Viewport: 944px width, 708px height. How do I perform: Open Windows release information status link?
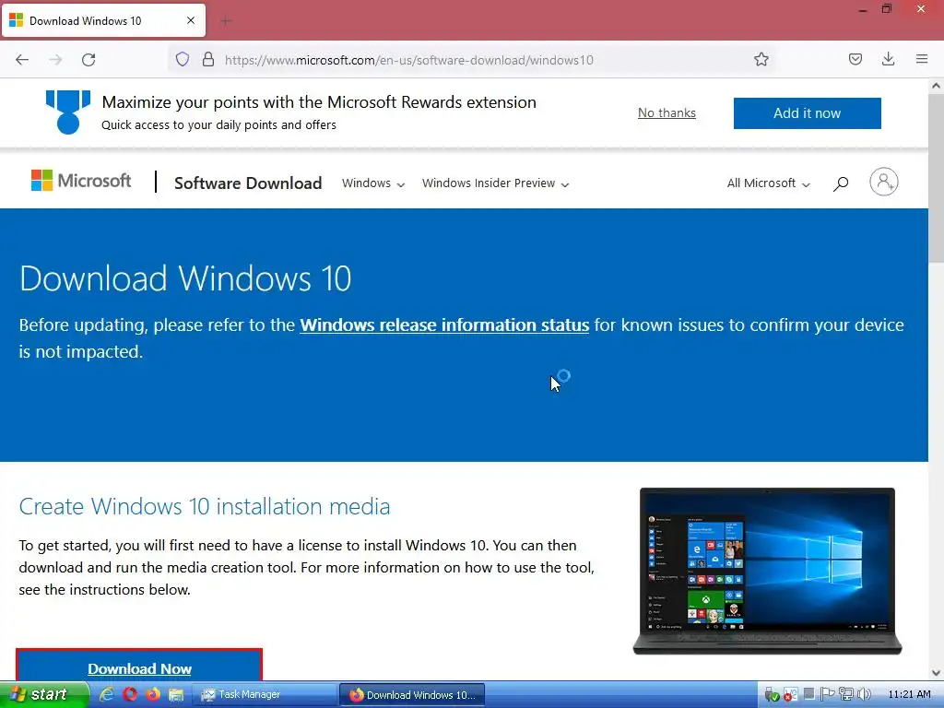point(444,325)
